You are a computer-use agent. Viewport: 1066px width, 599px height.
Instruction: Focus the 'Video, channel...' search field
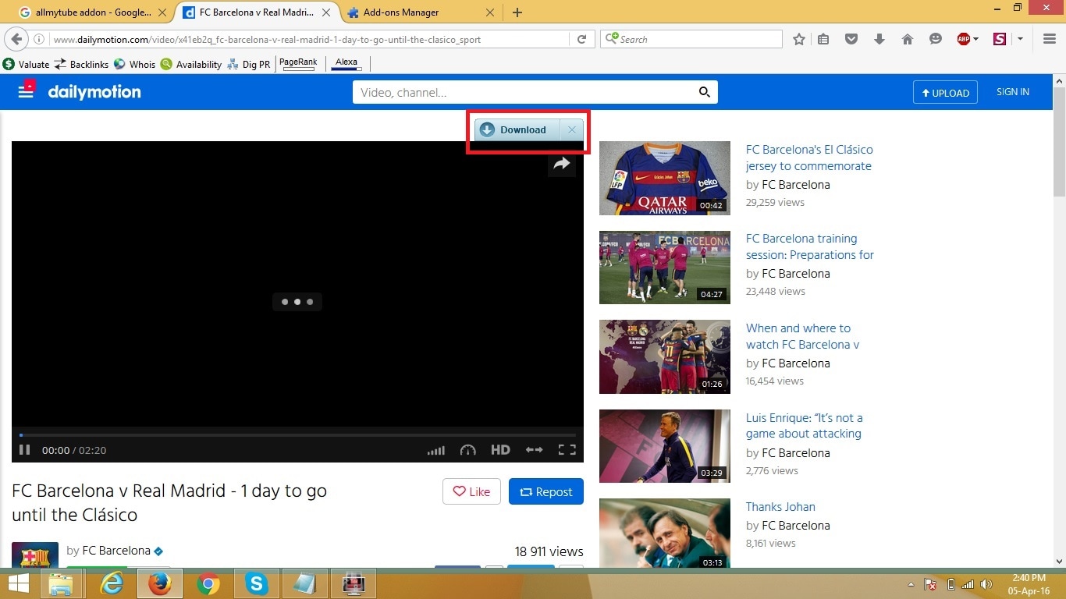(x=524, y=92)
